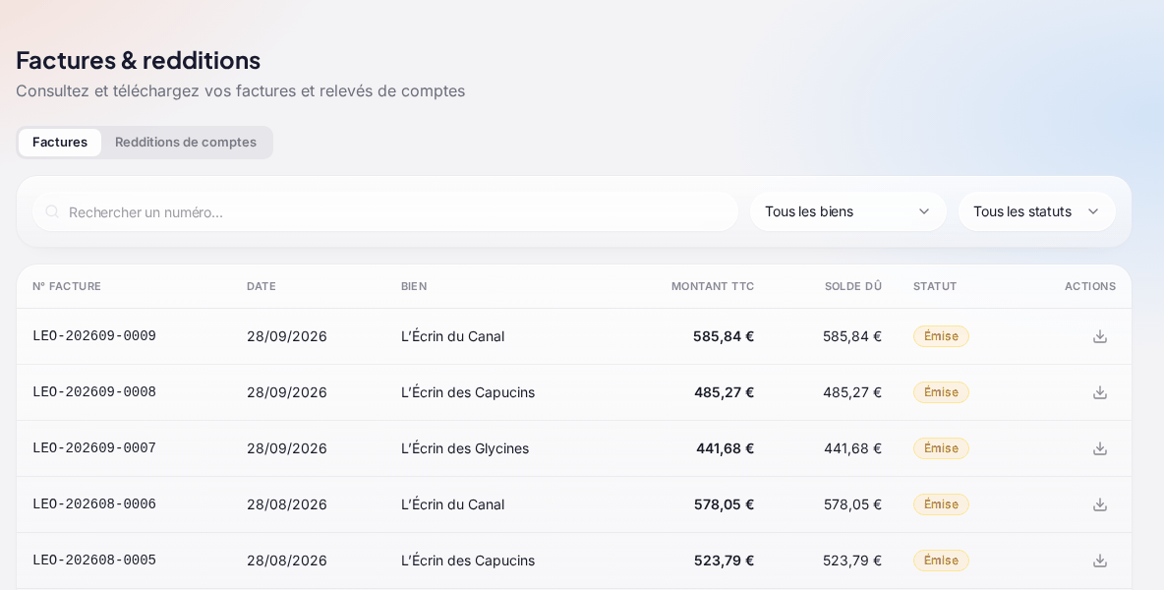The height and width of the screenshot is (590, 1164).
Task: Click the search magnifier icon
Action: (52, 211)
